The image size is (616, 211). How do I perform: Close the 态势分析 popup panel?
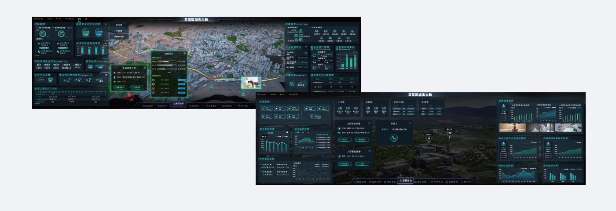tap(184, 53)
